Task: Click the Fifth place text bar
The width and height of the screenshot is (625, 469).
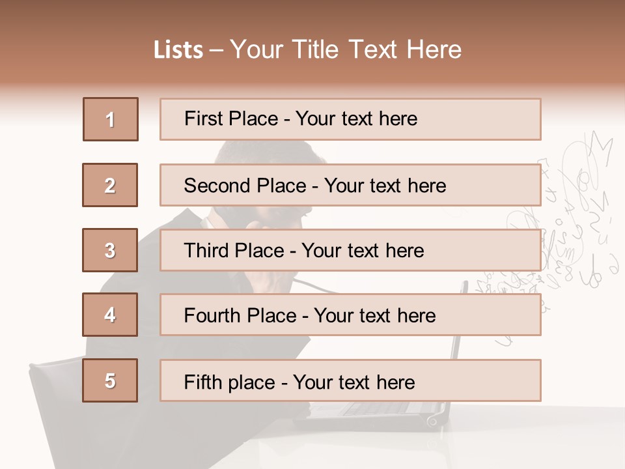Action: pos(350,381)
